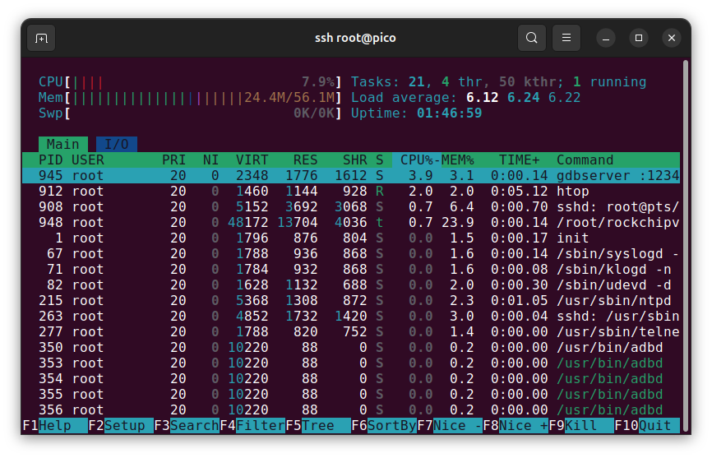Image resolution: width=712 pixels, height=458 pixels.
Task: Click the F3 Search button
Action: coord(187,426)
